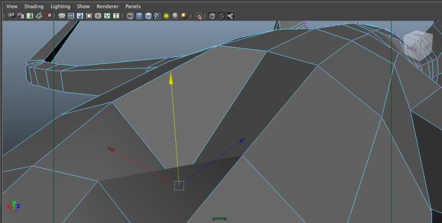This screenshot has height=223, width=442.
Task: Click the yellow Y-axis manipulator arrow
Action: pyautogui.click(x=171, y=79)
